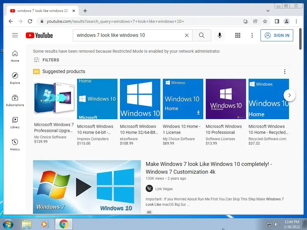This screenshot has height=230, width=307.
Task: Show next products with the carousel arrow
Action: pos(289,95)
